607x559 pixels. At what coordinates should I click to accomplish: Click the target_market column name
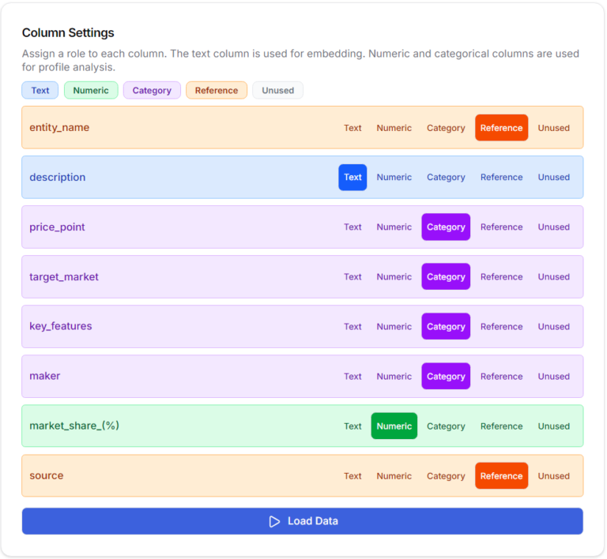click(64, 277)
